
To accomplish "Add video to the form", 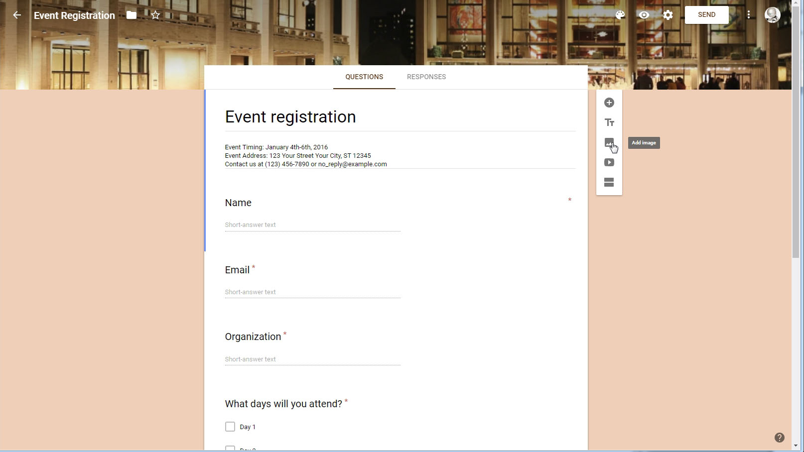I will [x=609, y=162].
